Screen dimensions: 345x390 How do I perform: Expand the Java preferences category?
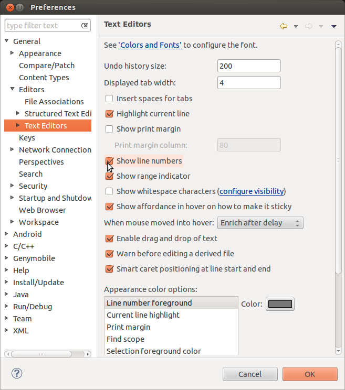click(6, 295)
